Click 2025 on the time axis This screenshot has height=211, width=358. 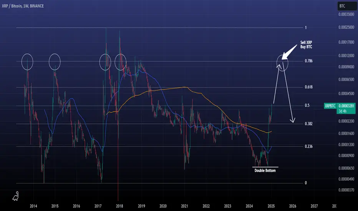point(271,206)
